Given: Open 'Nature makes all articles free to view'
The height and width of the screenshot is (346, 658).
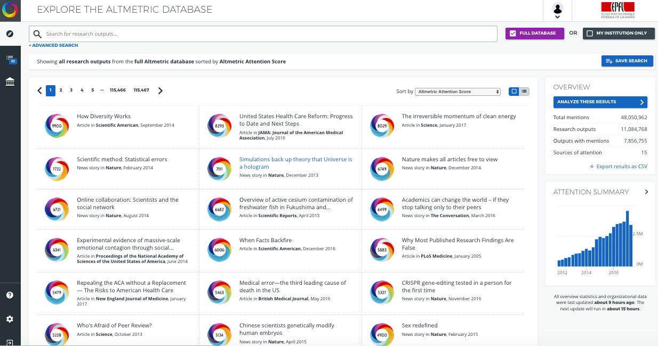Looking at the screenshot, I should (450, 159).
